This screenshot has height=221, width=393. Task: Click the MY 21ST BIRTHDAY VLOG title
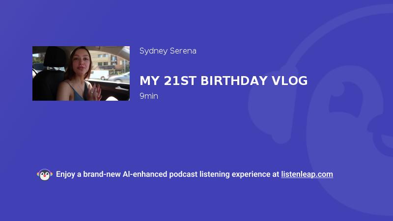[x=224, y=81]
